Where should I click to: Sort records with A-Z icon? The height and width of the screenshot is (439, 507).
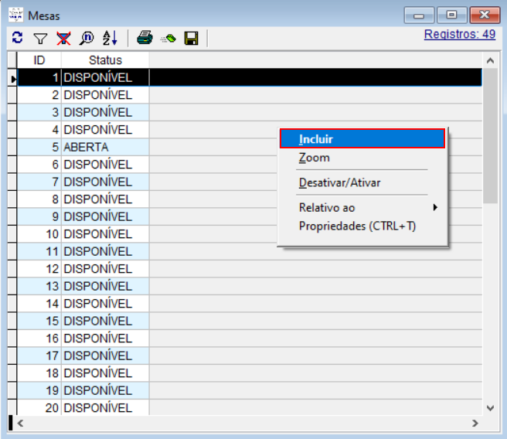click(x=110, y=38)
